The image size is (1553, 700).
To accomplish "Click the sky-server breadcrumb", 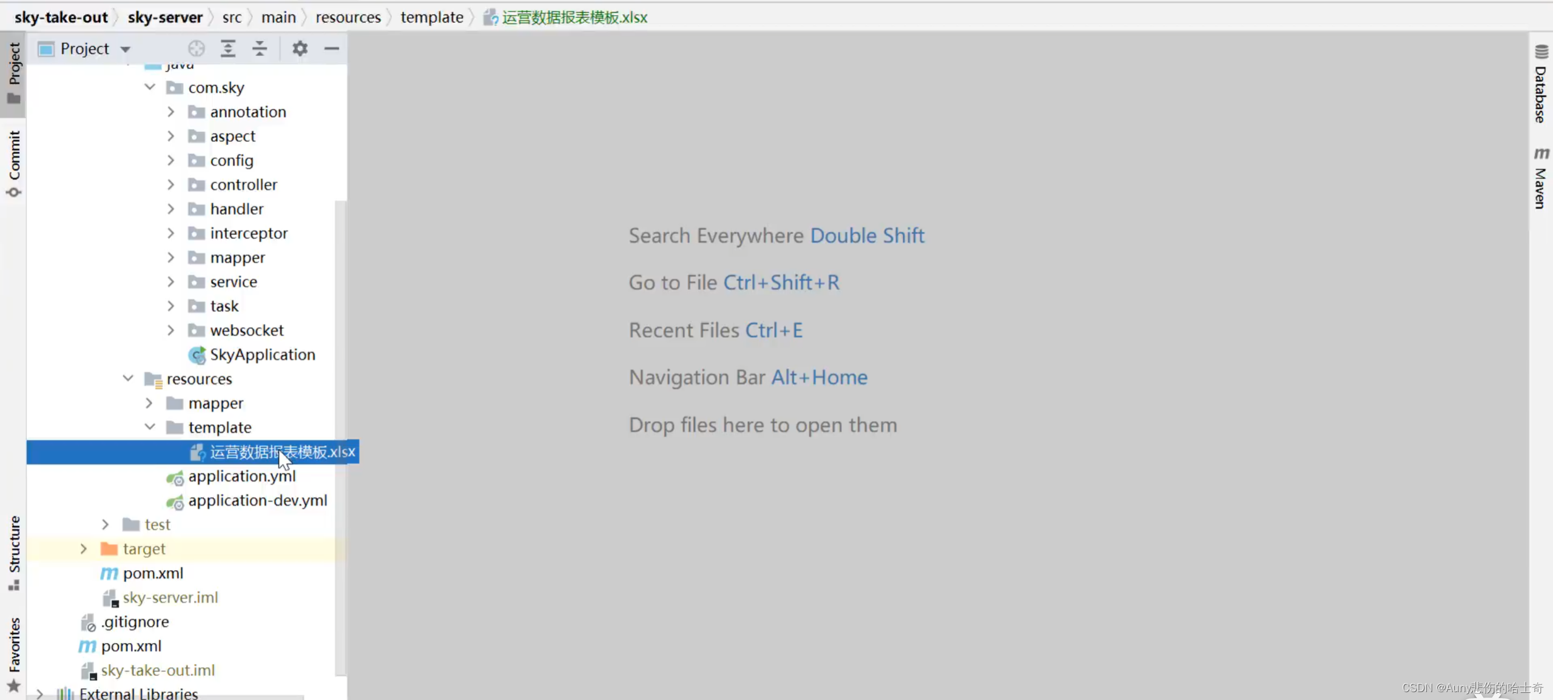I will pyautogui.click(x=165, y=17).
